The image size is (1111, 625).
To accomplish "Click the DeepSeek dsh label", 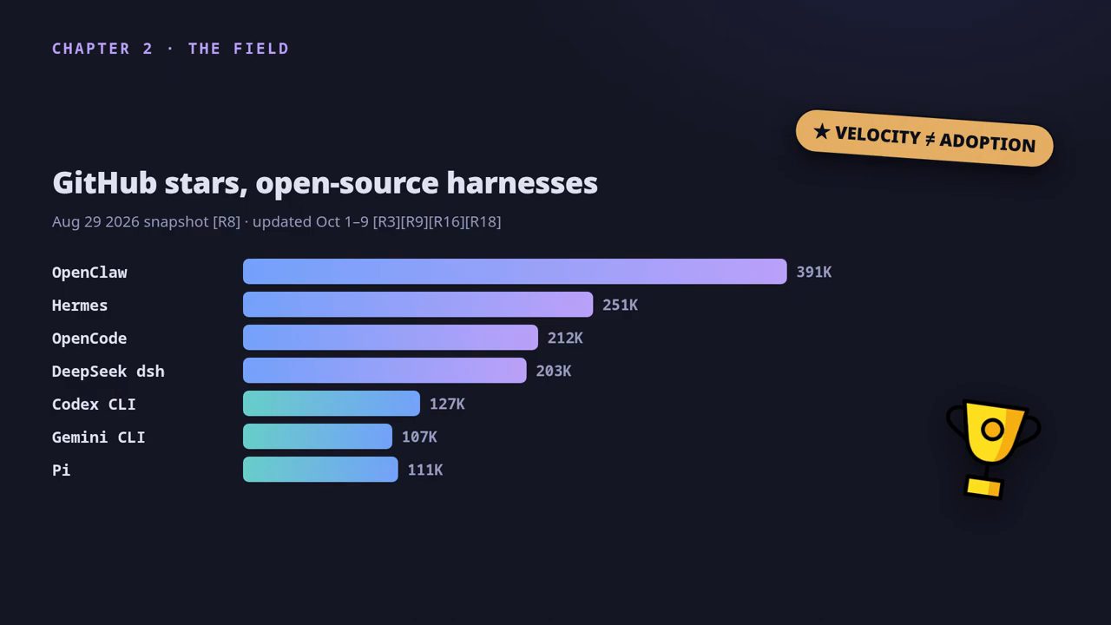I will coord(108,371).
